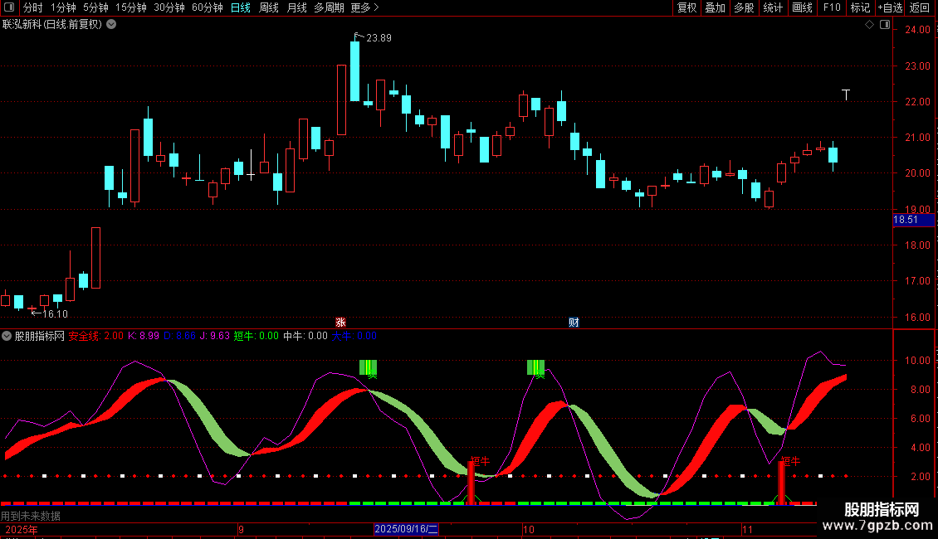
Task: Click the 标记 mark button
Action: [x=860, y=7]
